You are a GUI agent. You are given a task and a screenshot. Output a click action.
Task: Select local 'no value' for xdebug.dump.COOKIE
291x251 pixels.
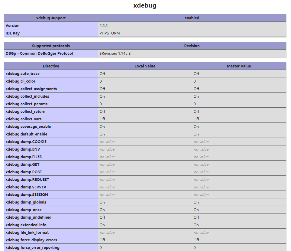coord(107,142)
